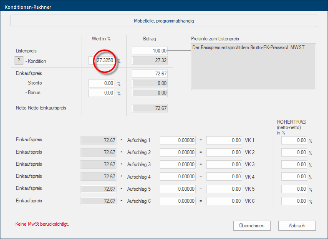Select the Aufschlag 6 value field
Screen dimensions: 328x239
coord(177,202)
